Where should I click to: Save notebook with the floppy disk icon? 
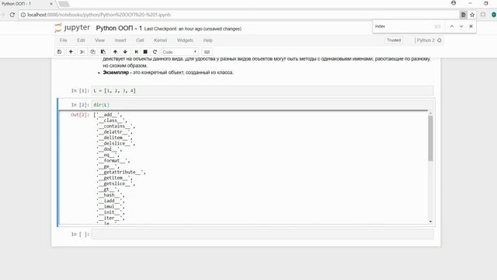59,52
